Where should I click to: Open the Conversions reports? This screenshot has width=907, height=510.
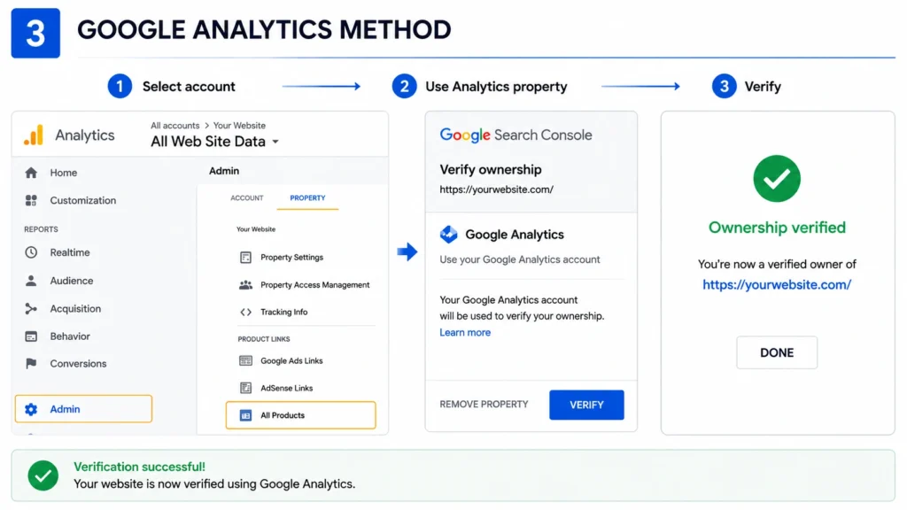(x=78, y=363)
